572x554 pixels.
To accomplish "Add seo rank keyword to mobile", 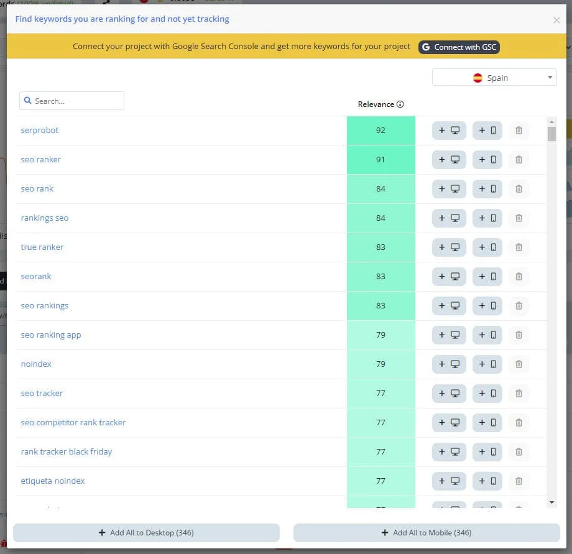I will [487, 189].
